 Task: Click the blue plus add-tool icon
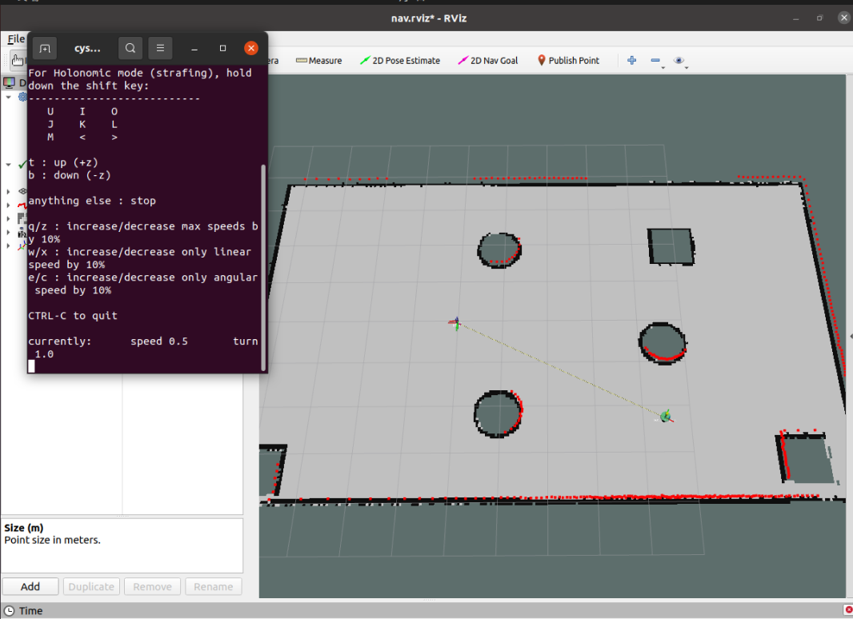[631, 60]
